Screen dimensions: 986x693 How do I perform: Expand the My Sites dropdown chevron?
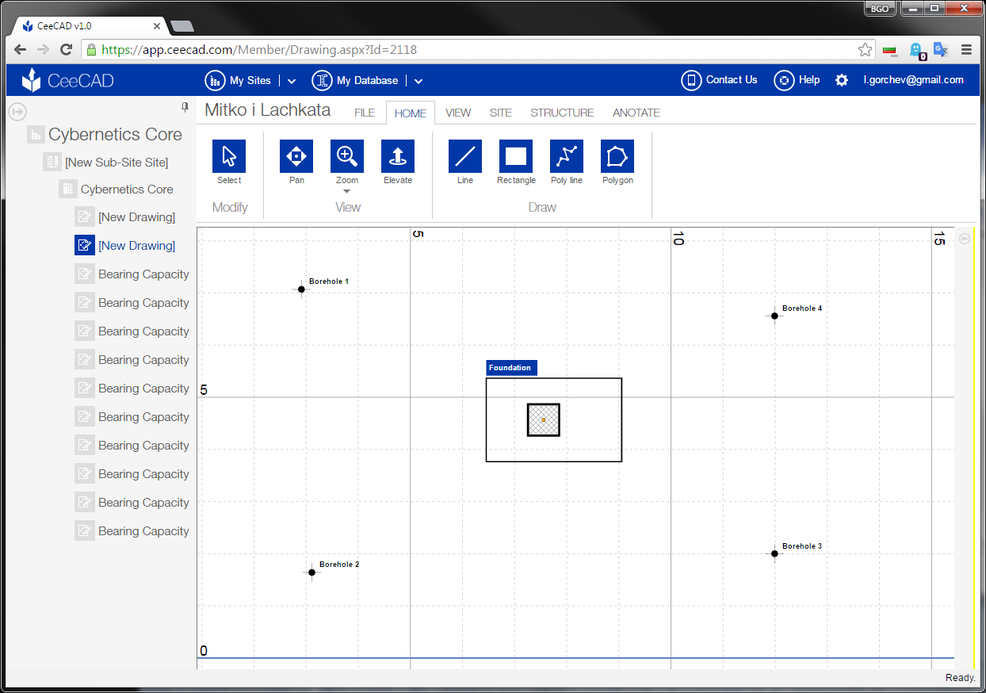[x=292, y=81]
